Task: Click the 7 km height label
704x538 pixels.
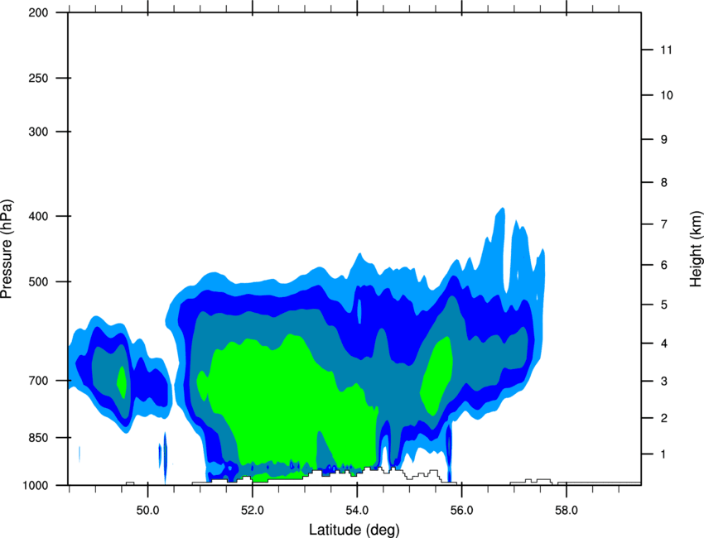Action: (x=664, y=224)
